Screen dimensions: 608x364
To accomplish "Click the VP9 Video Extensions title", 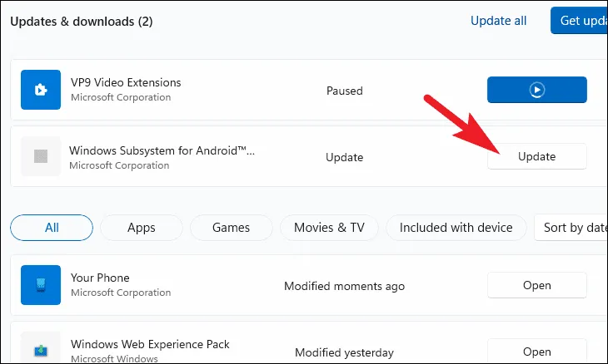I will pos(126,82).
